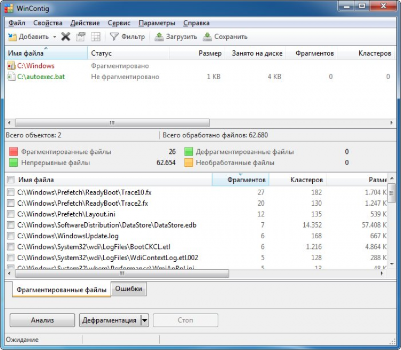The image size is (401, 350).
Task: Check the WdiContextLog.etl.002 file checkbox
Action: [11, 258]
